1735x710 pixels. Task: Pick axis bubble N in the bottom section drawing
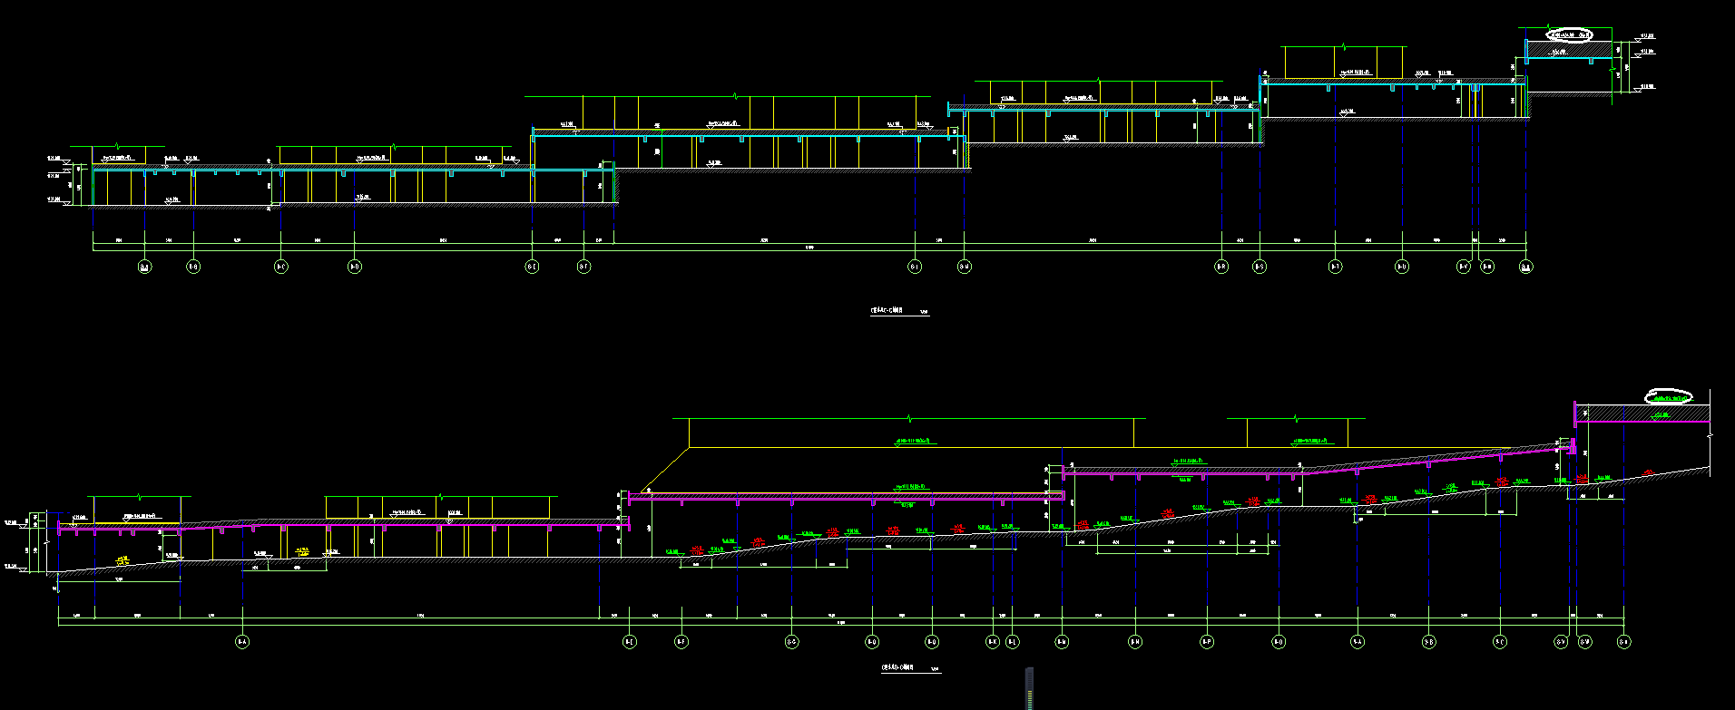tap(1135, 642)
